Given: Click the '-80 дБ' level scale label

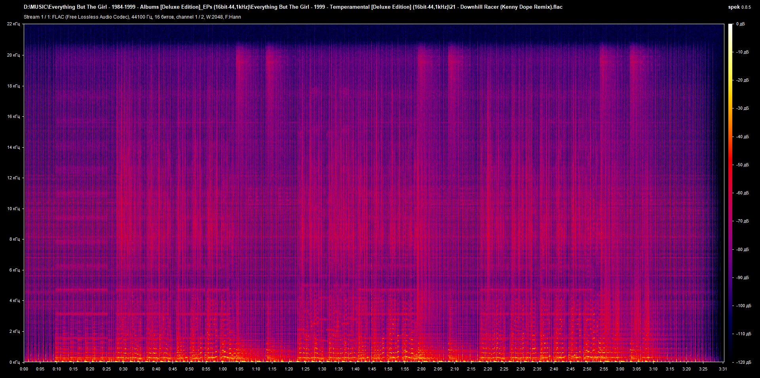Looking at the screenshot, I should click(x=742, y=249).
